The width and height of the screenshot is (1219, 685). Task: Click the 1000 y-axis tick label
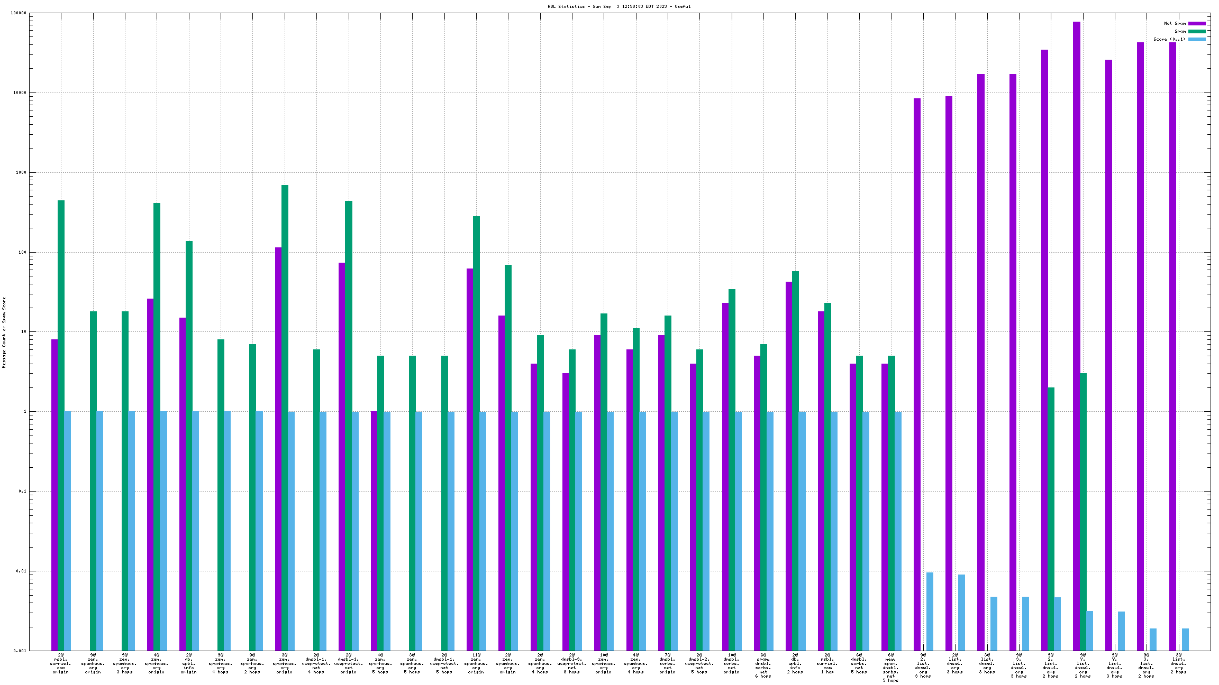point(21,172)
